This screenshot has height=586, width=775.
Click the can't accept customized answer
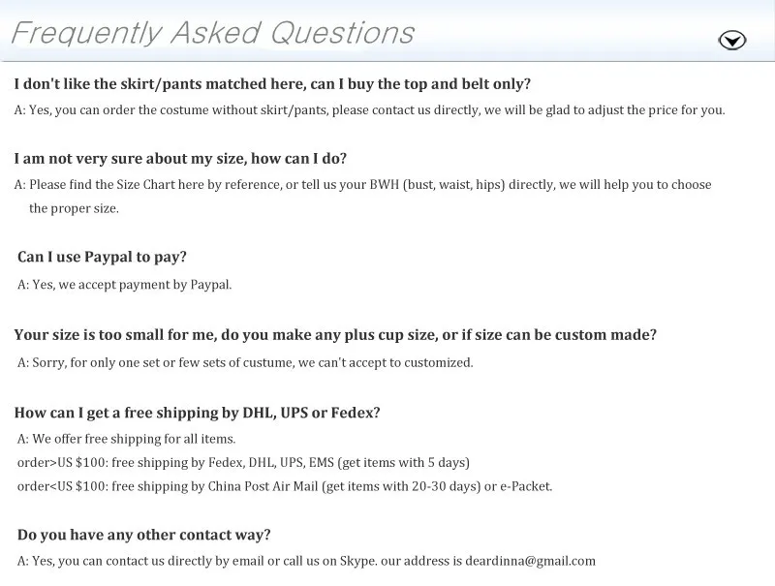[245, 362]
